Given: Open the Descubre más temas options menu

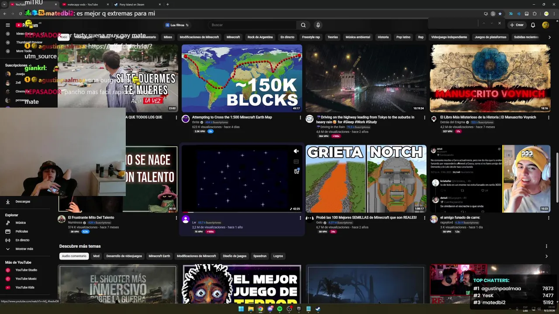Looking at the screenshot, I should pos(546,246).
